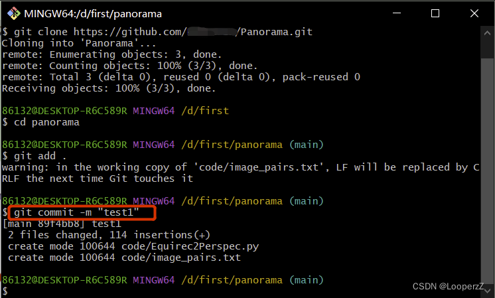Screen dimensions: 495x298
Task: Click the last (main) branch indicator
Action: coord(307,280)
